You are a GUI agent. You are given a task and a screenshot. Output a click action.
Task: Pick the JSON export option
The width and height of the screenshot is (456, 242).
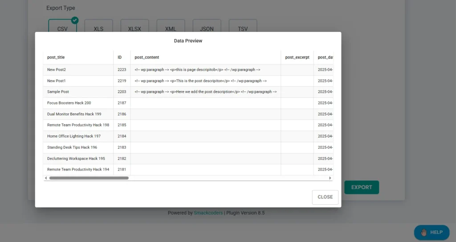point(207,28)
